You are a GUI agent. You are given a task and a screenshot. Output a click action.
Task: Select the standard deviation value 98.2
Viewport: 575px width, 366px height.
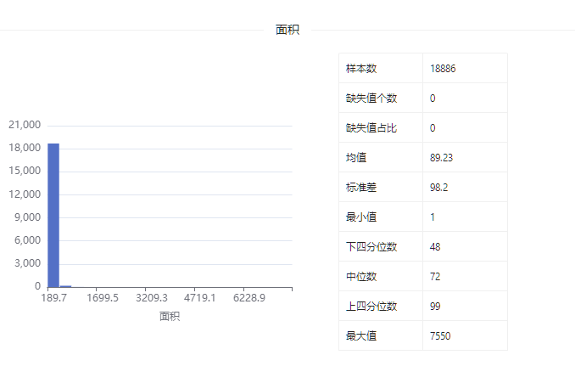[438, 187]
